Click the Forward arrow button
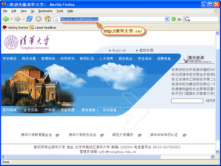Image resolution: width=221 pixels, height=166 pixels. (x=18, y=19)
